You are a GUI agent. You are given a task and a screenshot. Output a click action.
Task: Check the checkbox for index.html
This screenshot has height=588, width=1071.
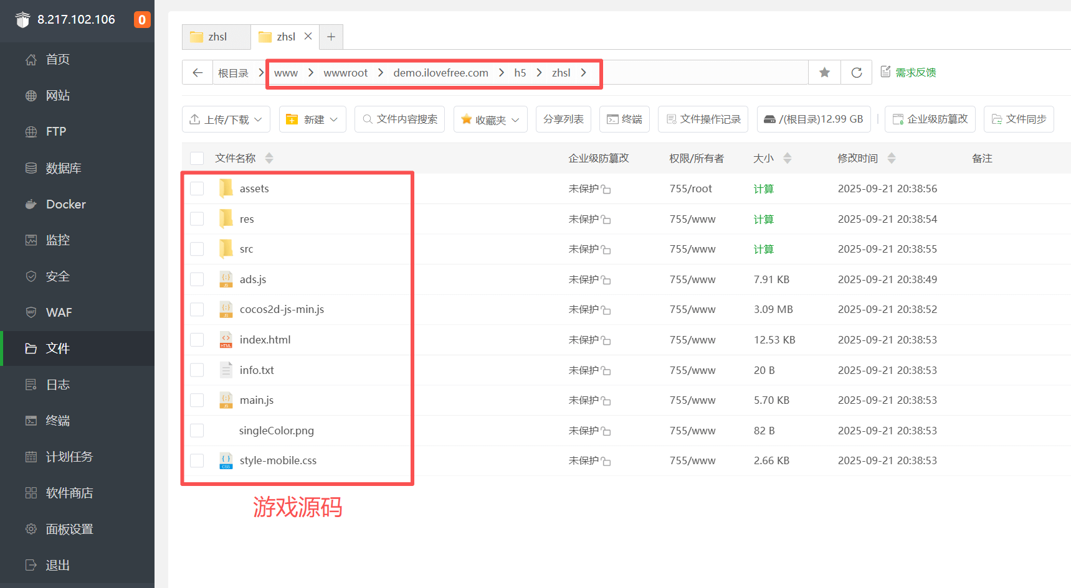[197, 340]
